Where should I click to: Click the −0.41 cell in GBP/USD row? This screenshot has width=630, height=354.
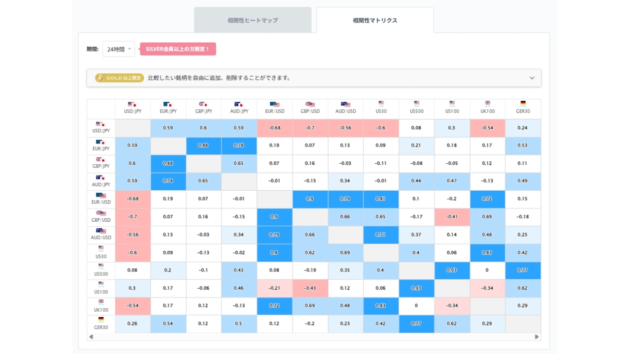tap(452, 217)
